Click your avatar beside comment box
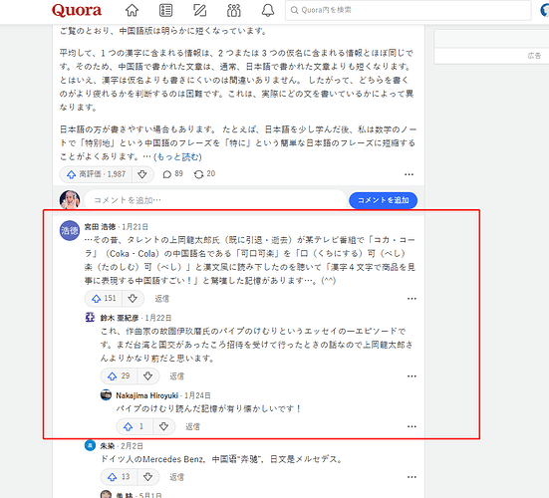Viewport: 549px width, 498px height. [x=70, y=200]
